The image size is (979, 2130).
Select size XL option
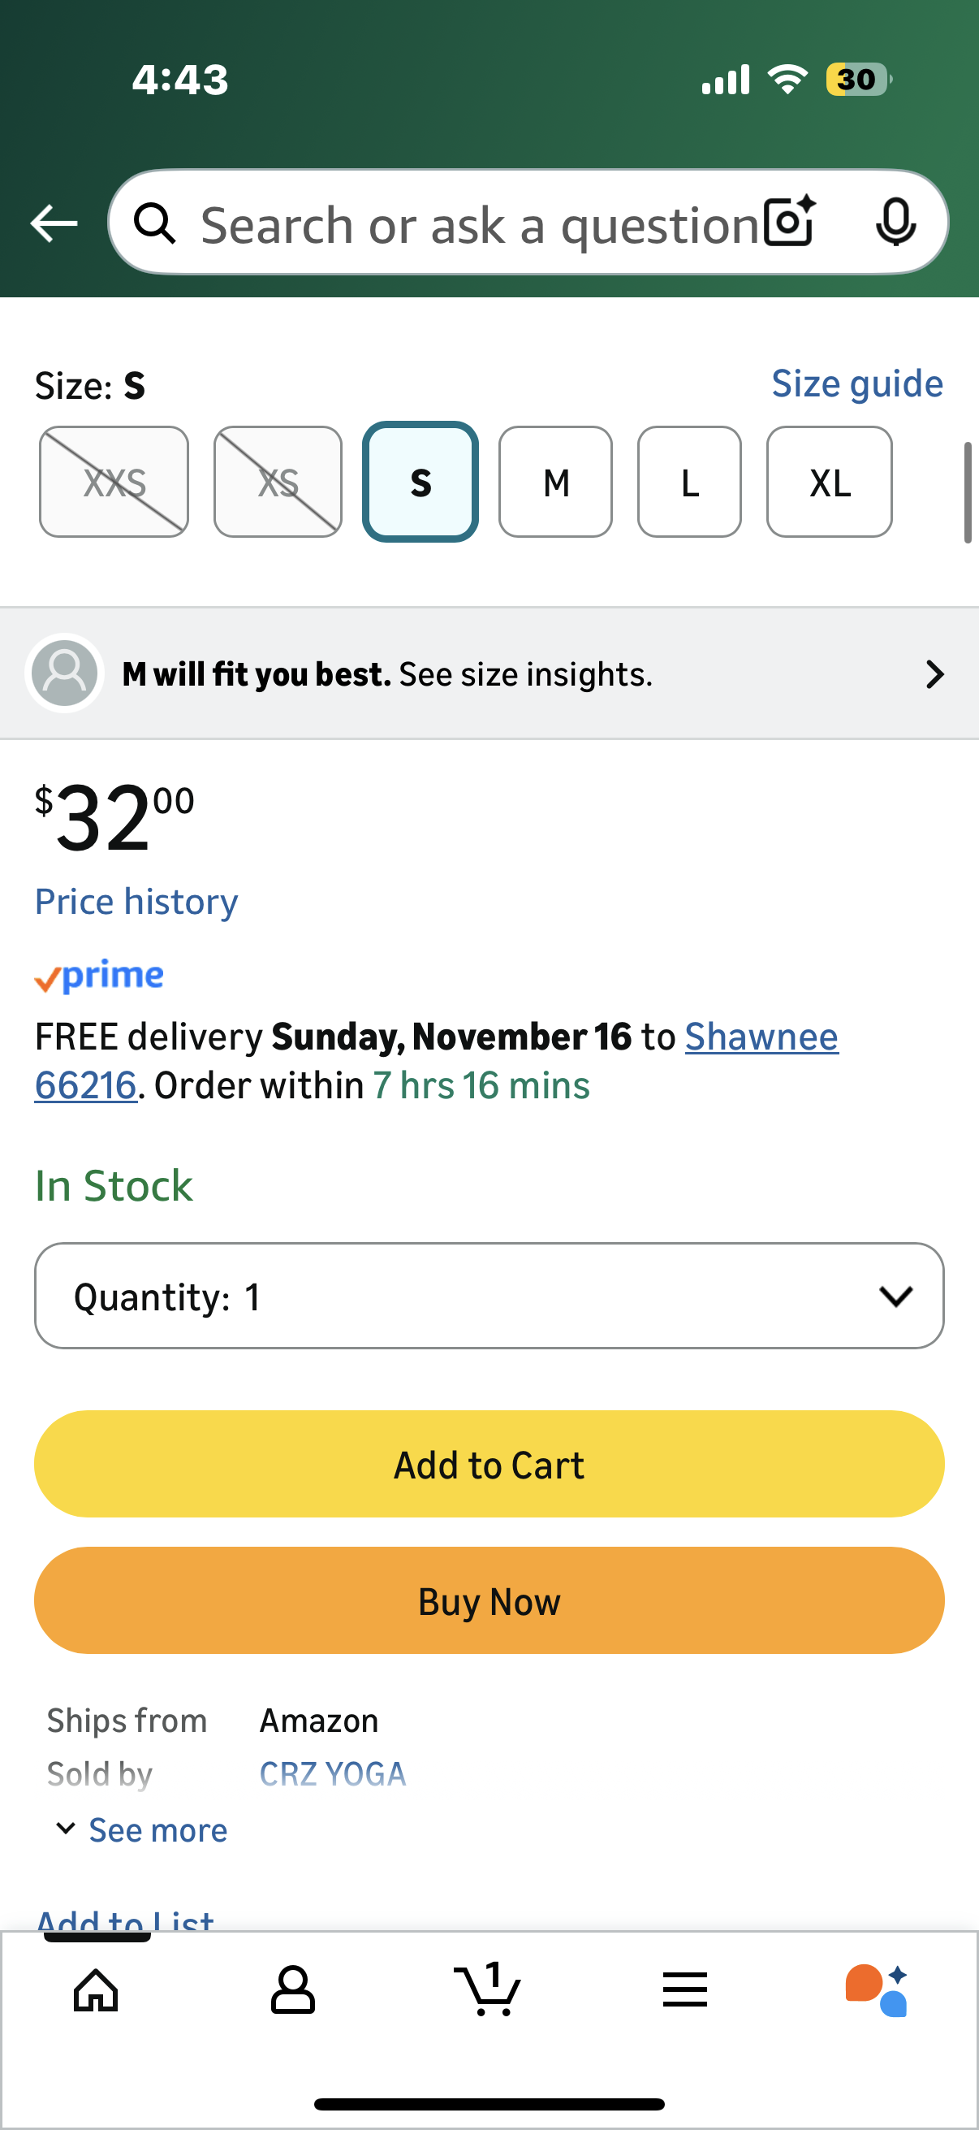click(x=830, y=482)
